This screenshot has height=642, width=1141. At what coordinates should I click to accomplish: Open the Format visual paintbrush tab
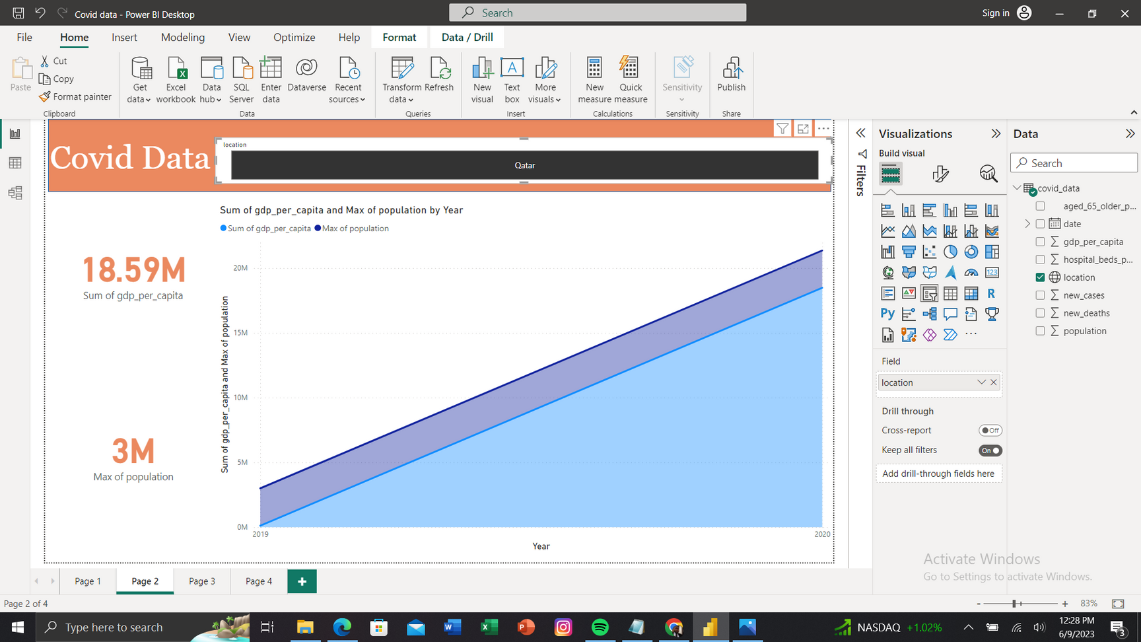[x=940, y=174]
